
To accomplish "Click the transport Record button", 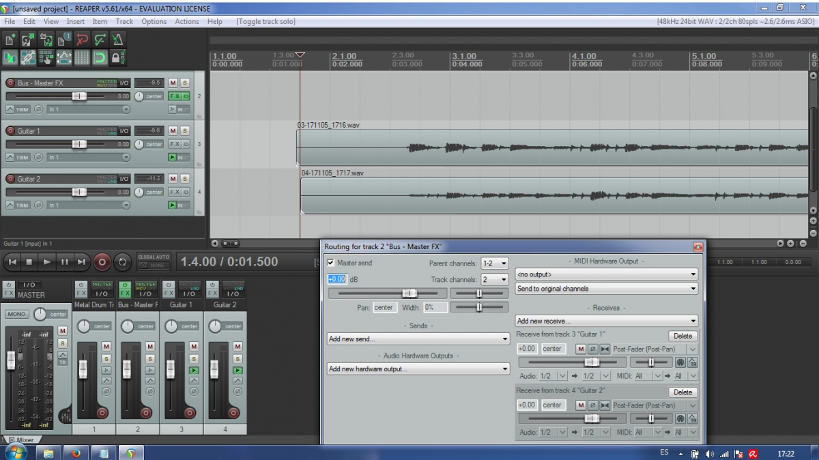I will [102, 261].
